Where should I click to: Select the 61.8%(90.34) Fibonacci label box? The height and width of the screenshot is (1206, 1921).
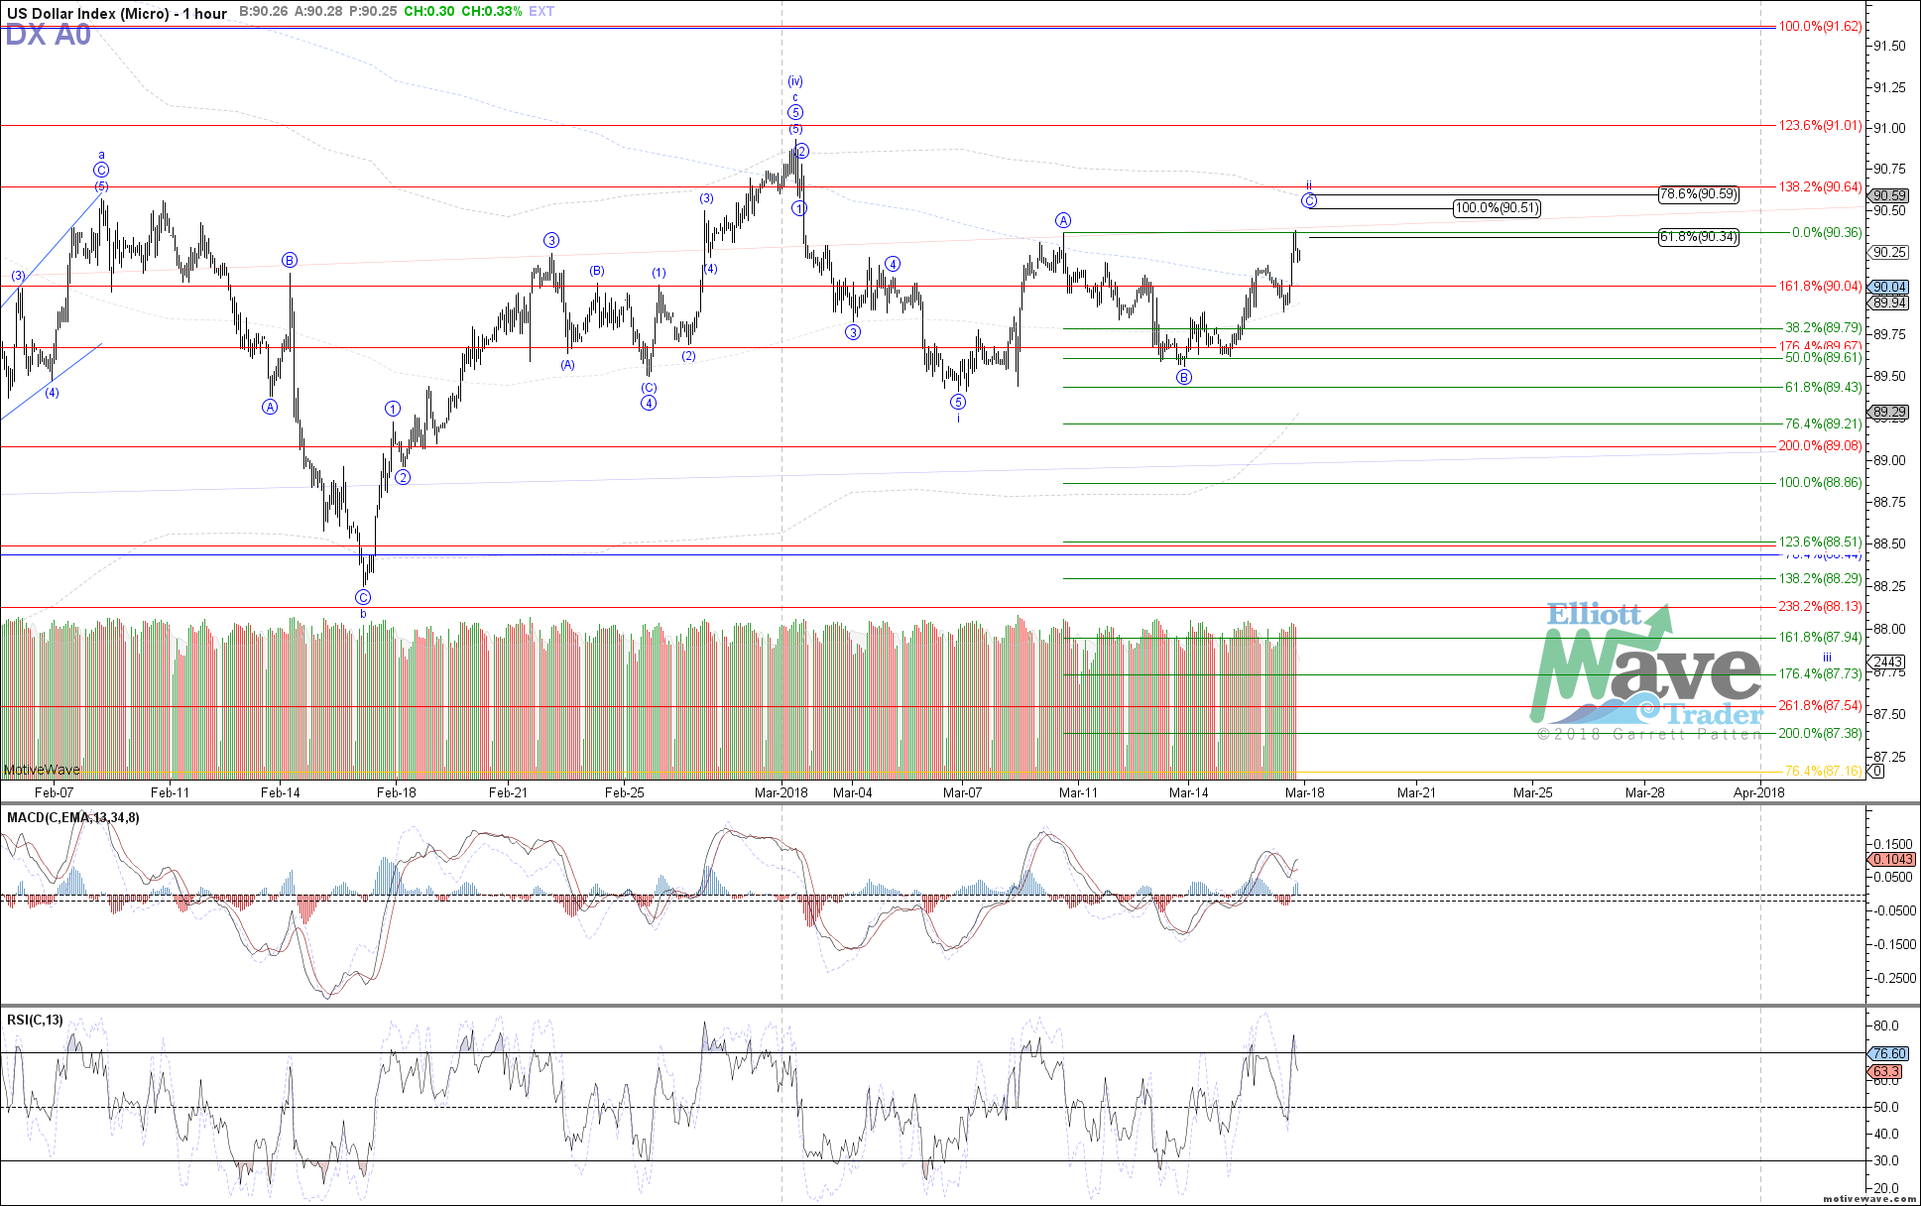(x=1699, y=237)
